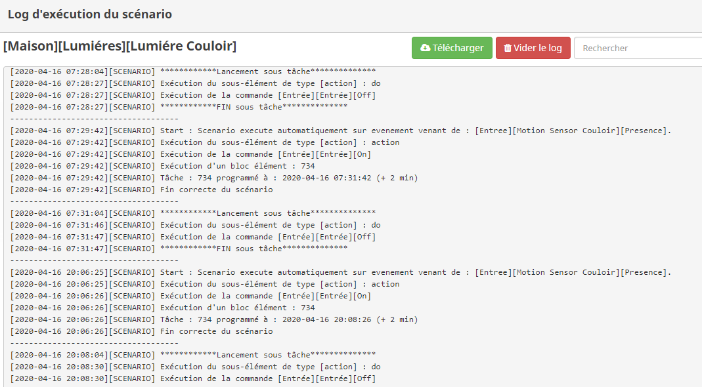Click the cloud download icon on Télécharger
Viewport: 702px width, 387px height.
click(426, 48)
